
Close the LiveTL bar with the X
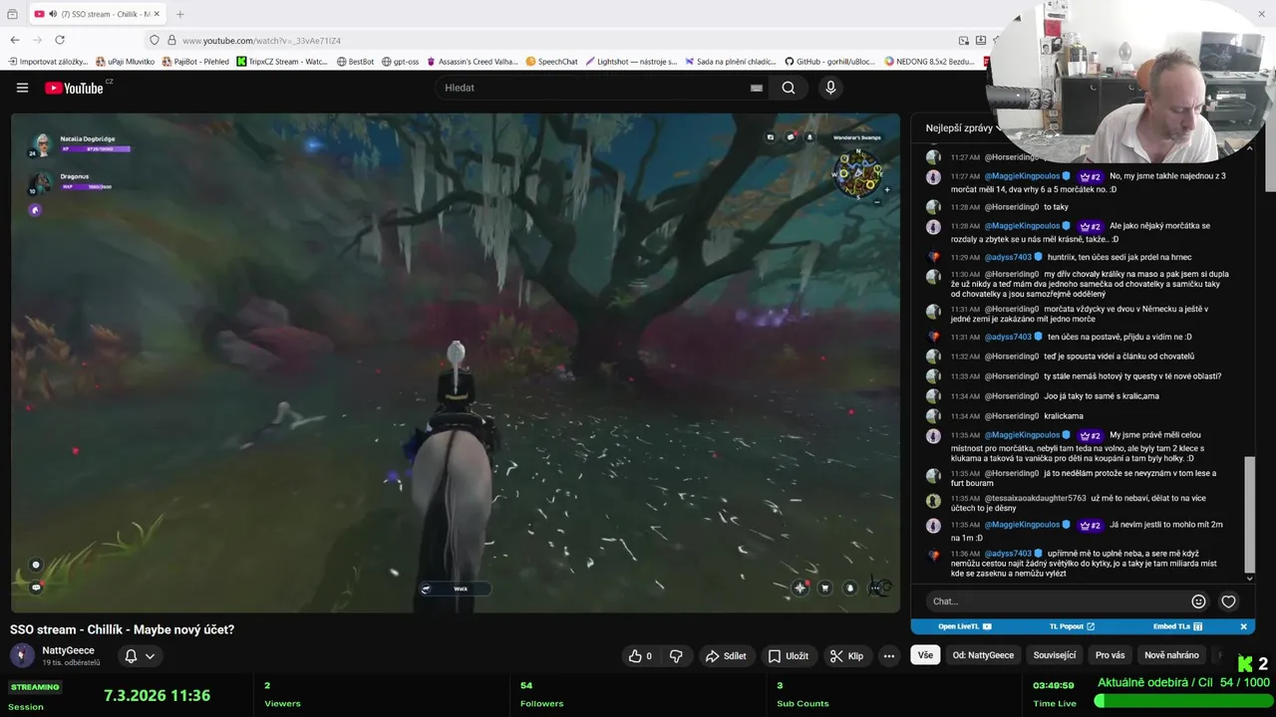[x=1243, y=626]
